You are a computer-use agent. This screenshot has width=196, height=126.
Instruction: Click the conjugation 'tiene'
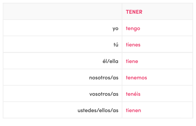(132, 61)
